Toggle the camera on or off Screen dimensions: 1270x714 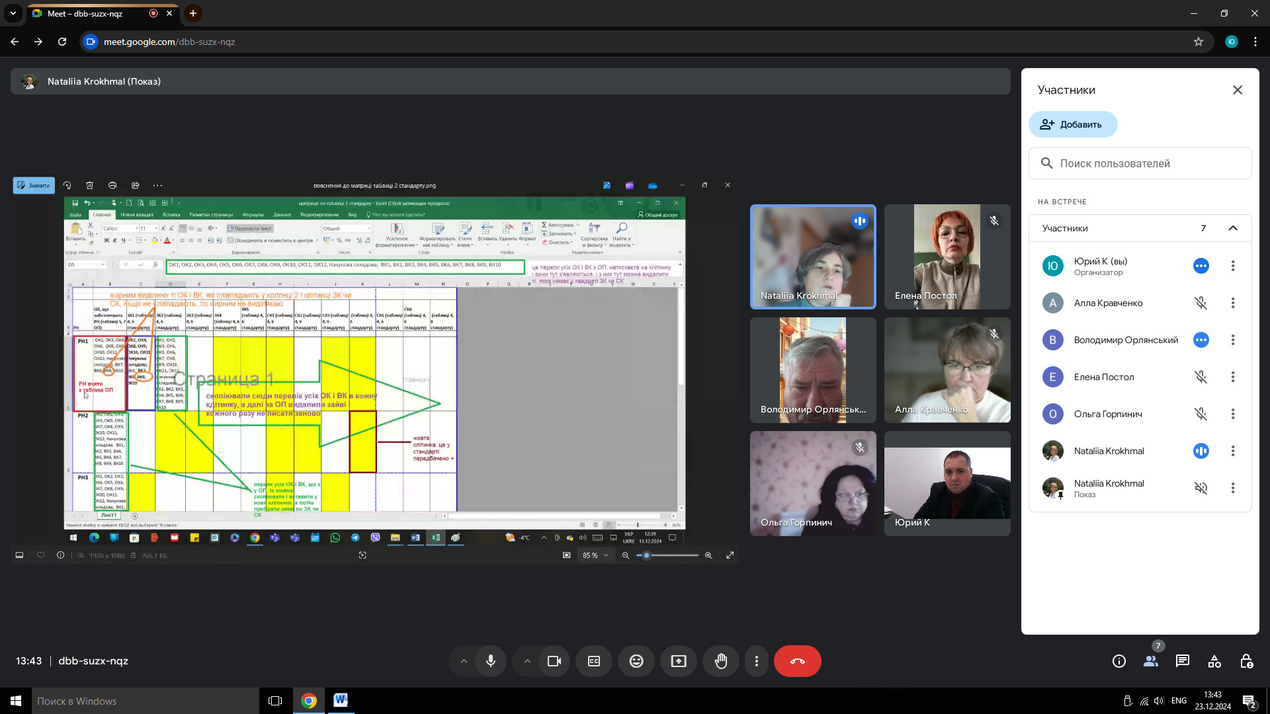coord(554,661)
